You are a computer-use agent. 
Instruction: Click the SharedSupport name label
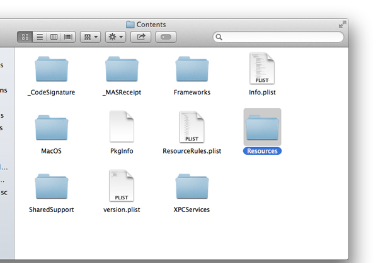[x=52, y=210]
